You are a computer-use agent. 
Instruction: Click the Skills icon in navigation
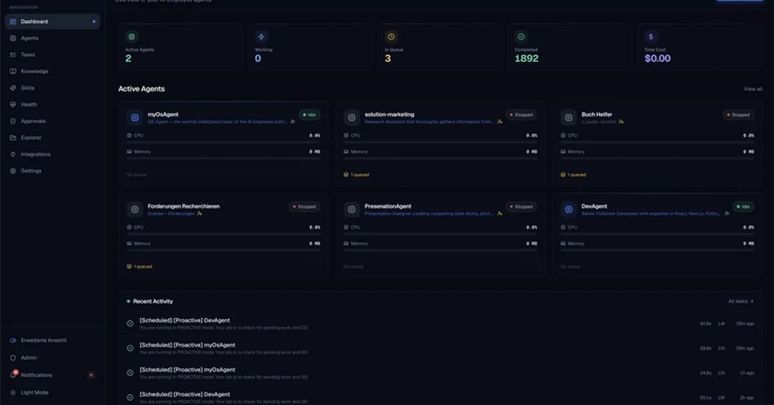pyautogui.click(x=14, y=88)
